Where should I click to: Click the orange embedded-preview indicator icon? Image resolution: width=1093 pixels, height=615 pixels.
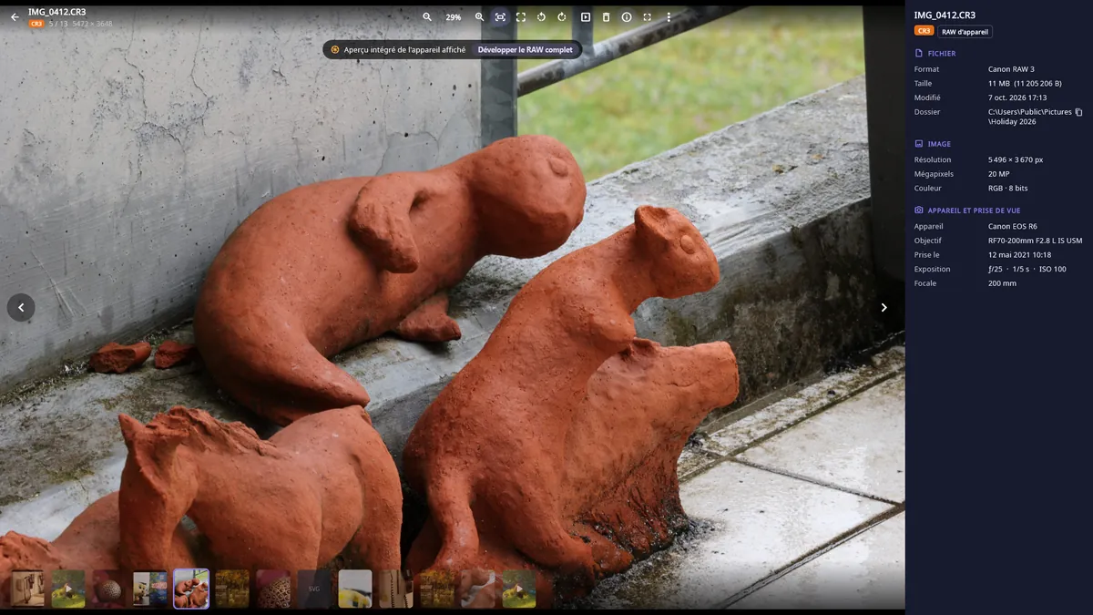pos(334,49)
